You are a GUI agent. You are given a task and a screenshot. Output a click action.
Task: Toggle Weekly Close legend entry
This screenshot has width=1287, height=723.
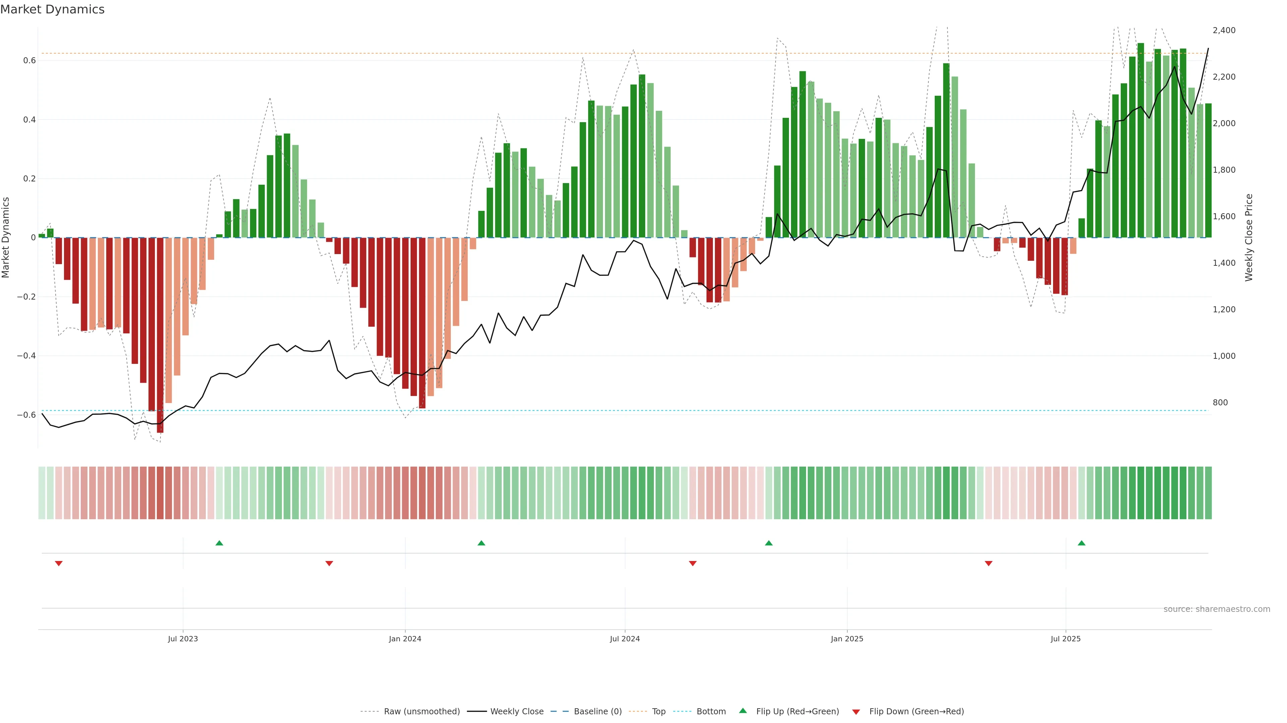[516, 712]
